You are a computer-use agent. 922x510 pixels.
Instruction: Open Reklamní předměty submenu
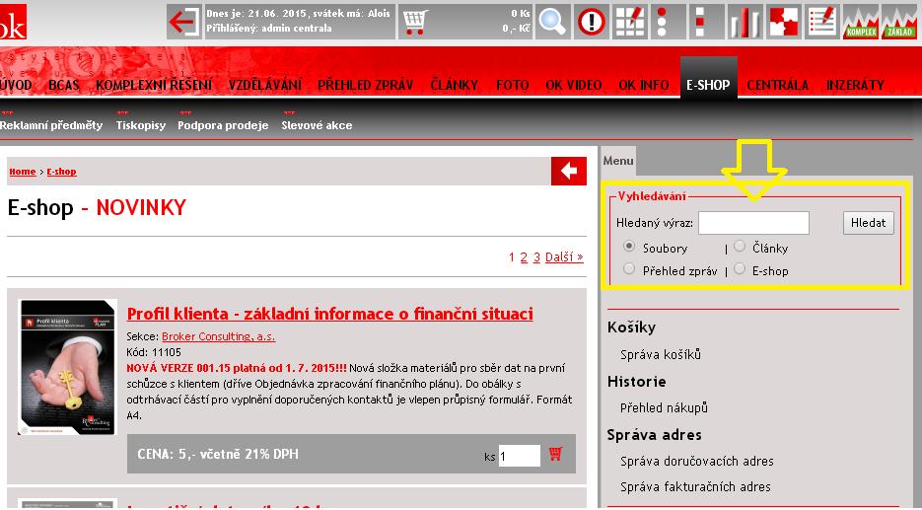coord(51,125)
